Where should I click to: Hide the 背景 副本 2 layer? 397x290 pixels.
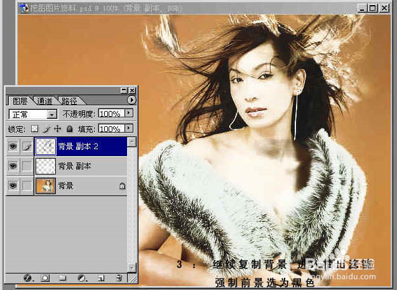click(13, 146)
